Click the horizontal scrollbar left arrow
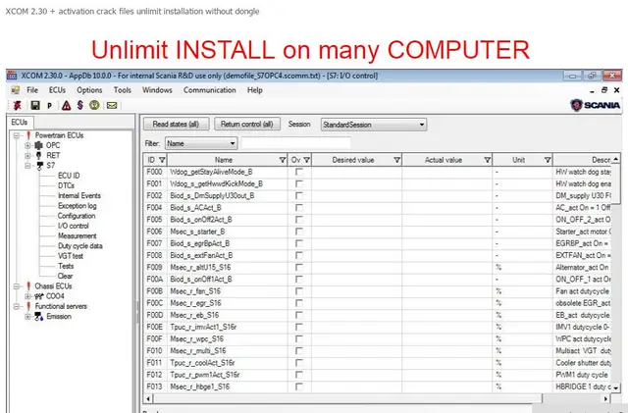The height and width of the screenshot is (413, 628). tap(148, 398)
